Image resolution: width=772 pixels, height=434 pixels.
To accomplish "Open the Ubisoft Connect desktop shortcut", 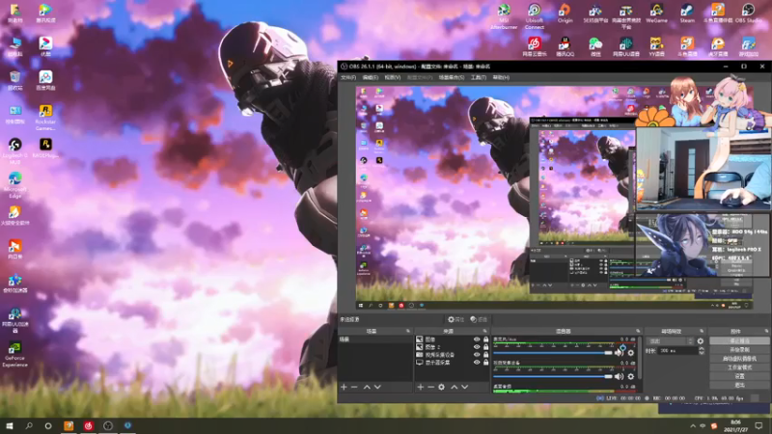I will [535, 16].
